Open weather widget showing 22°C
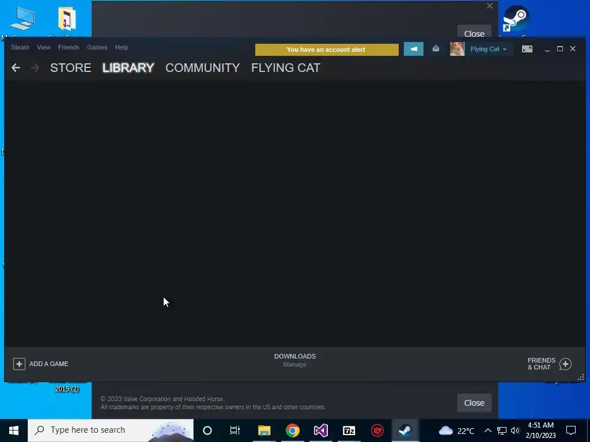Screen dimensions: 590x442 (457, 430)
